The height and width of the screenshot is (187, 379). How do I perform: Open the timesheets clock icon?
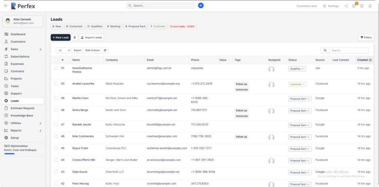pyautogui.click(x=362, y=6)
